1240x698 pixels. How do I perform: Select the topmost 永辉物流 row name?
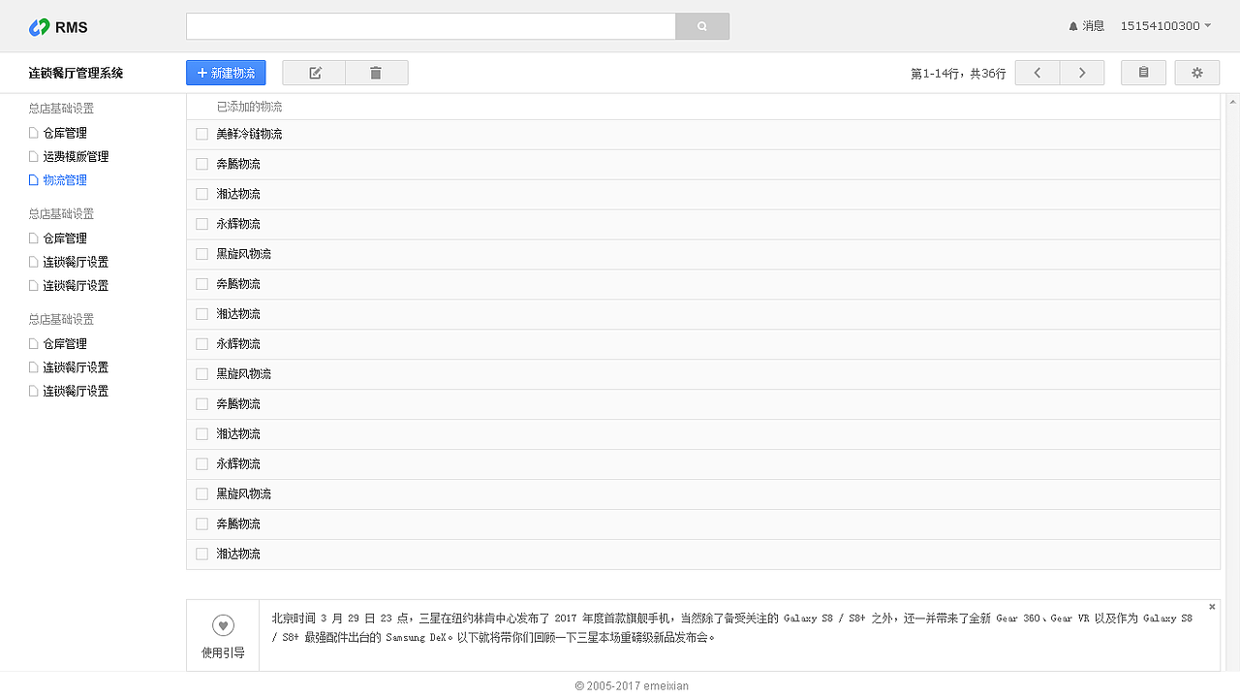[238, 224]
